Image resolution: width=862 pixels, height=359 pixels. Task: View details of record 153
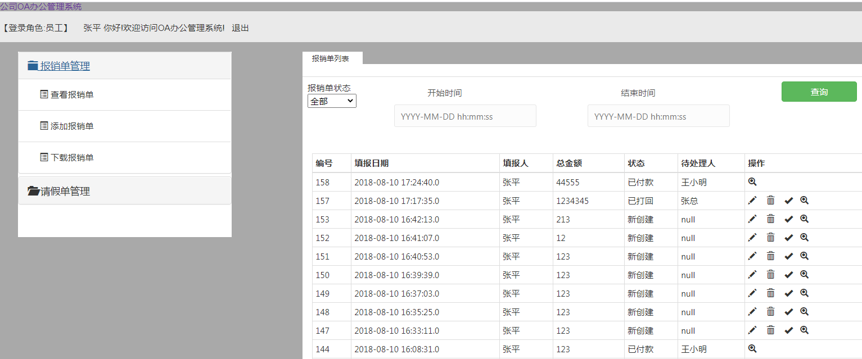click(804, 219)
